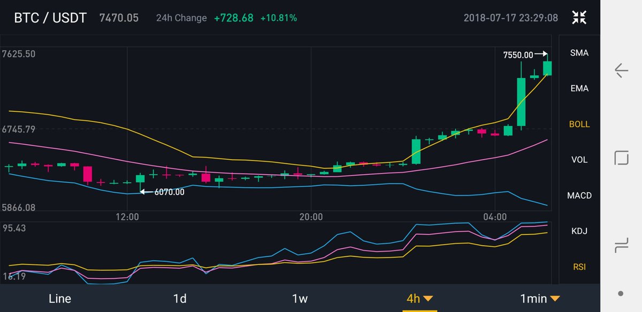Tap the 7470.05 last price
The width and height of the screenshot is (642, 312).
click(x=119, y=18)
